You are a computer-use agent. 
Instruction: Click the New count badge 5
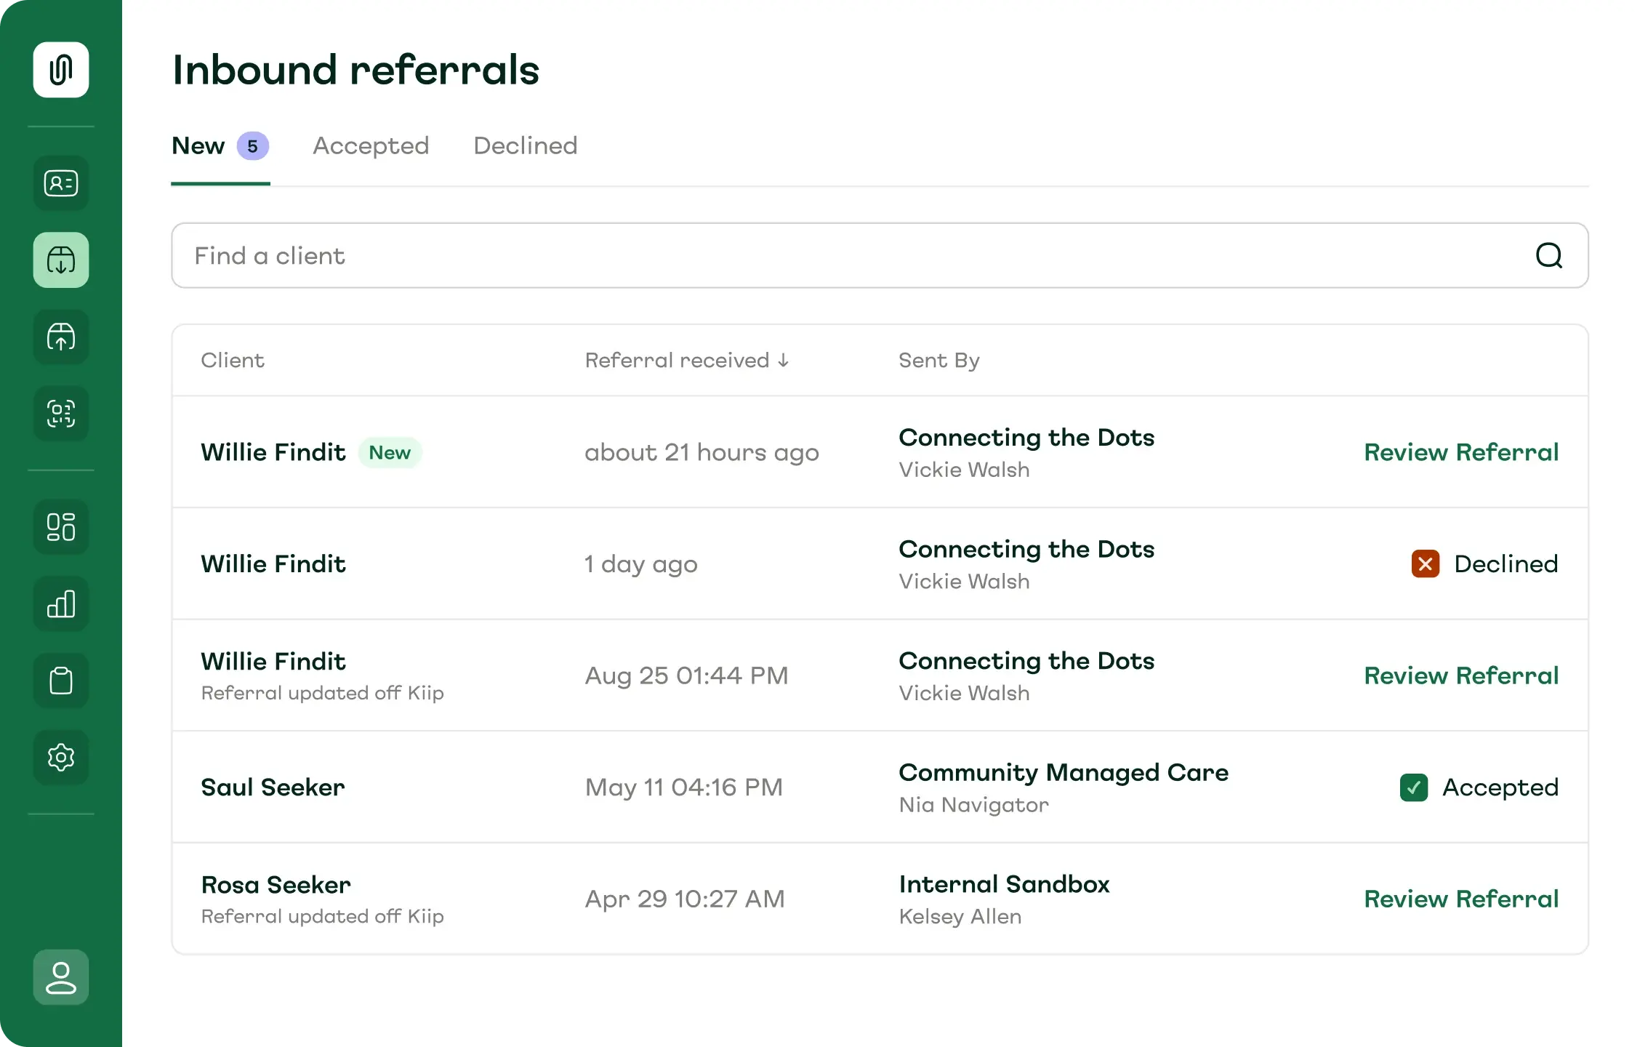point(253,146)
